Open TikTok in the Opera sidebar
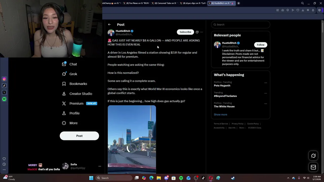 click(x=4, y=86)
